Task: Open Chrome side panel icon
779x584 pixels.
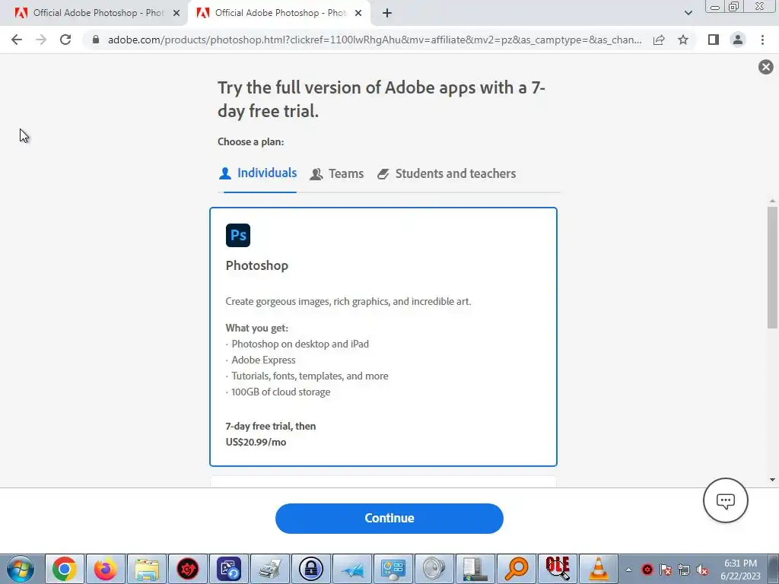Action: (x=714, y=40)
